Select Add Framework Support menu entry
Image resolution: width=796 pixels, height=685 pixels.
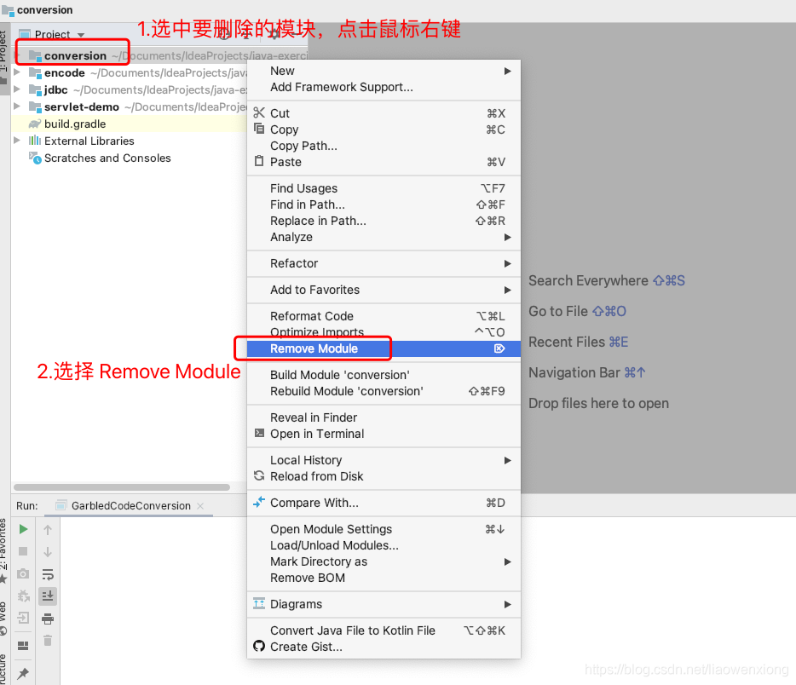pyautogui.click(x=384, y=87)
